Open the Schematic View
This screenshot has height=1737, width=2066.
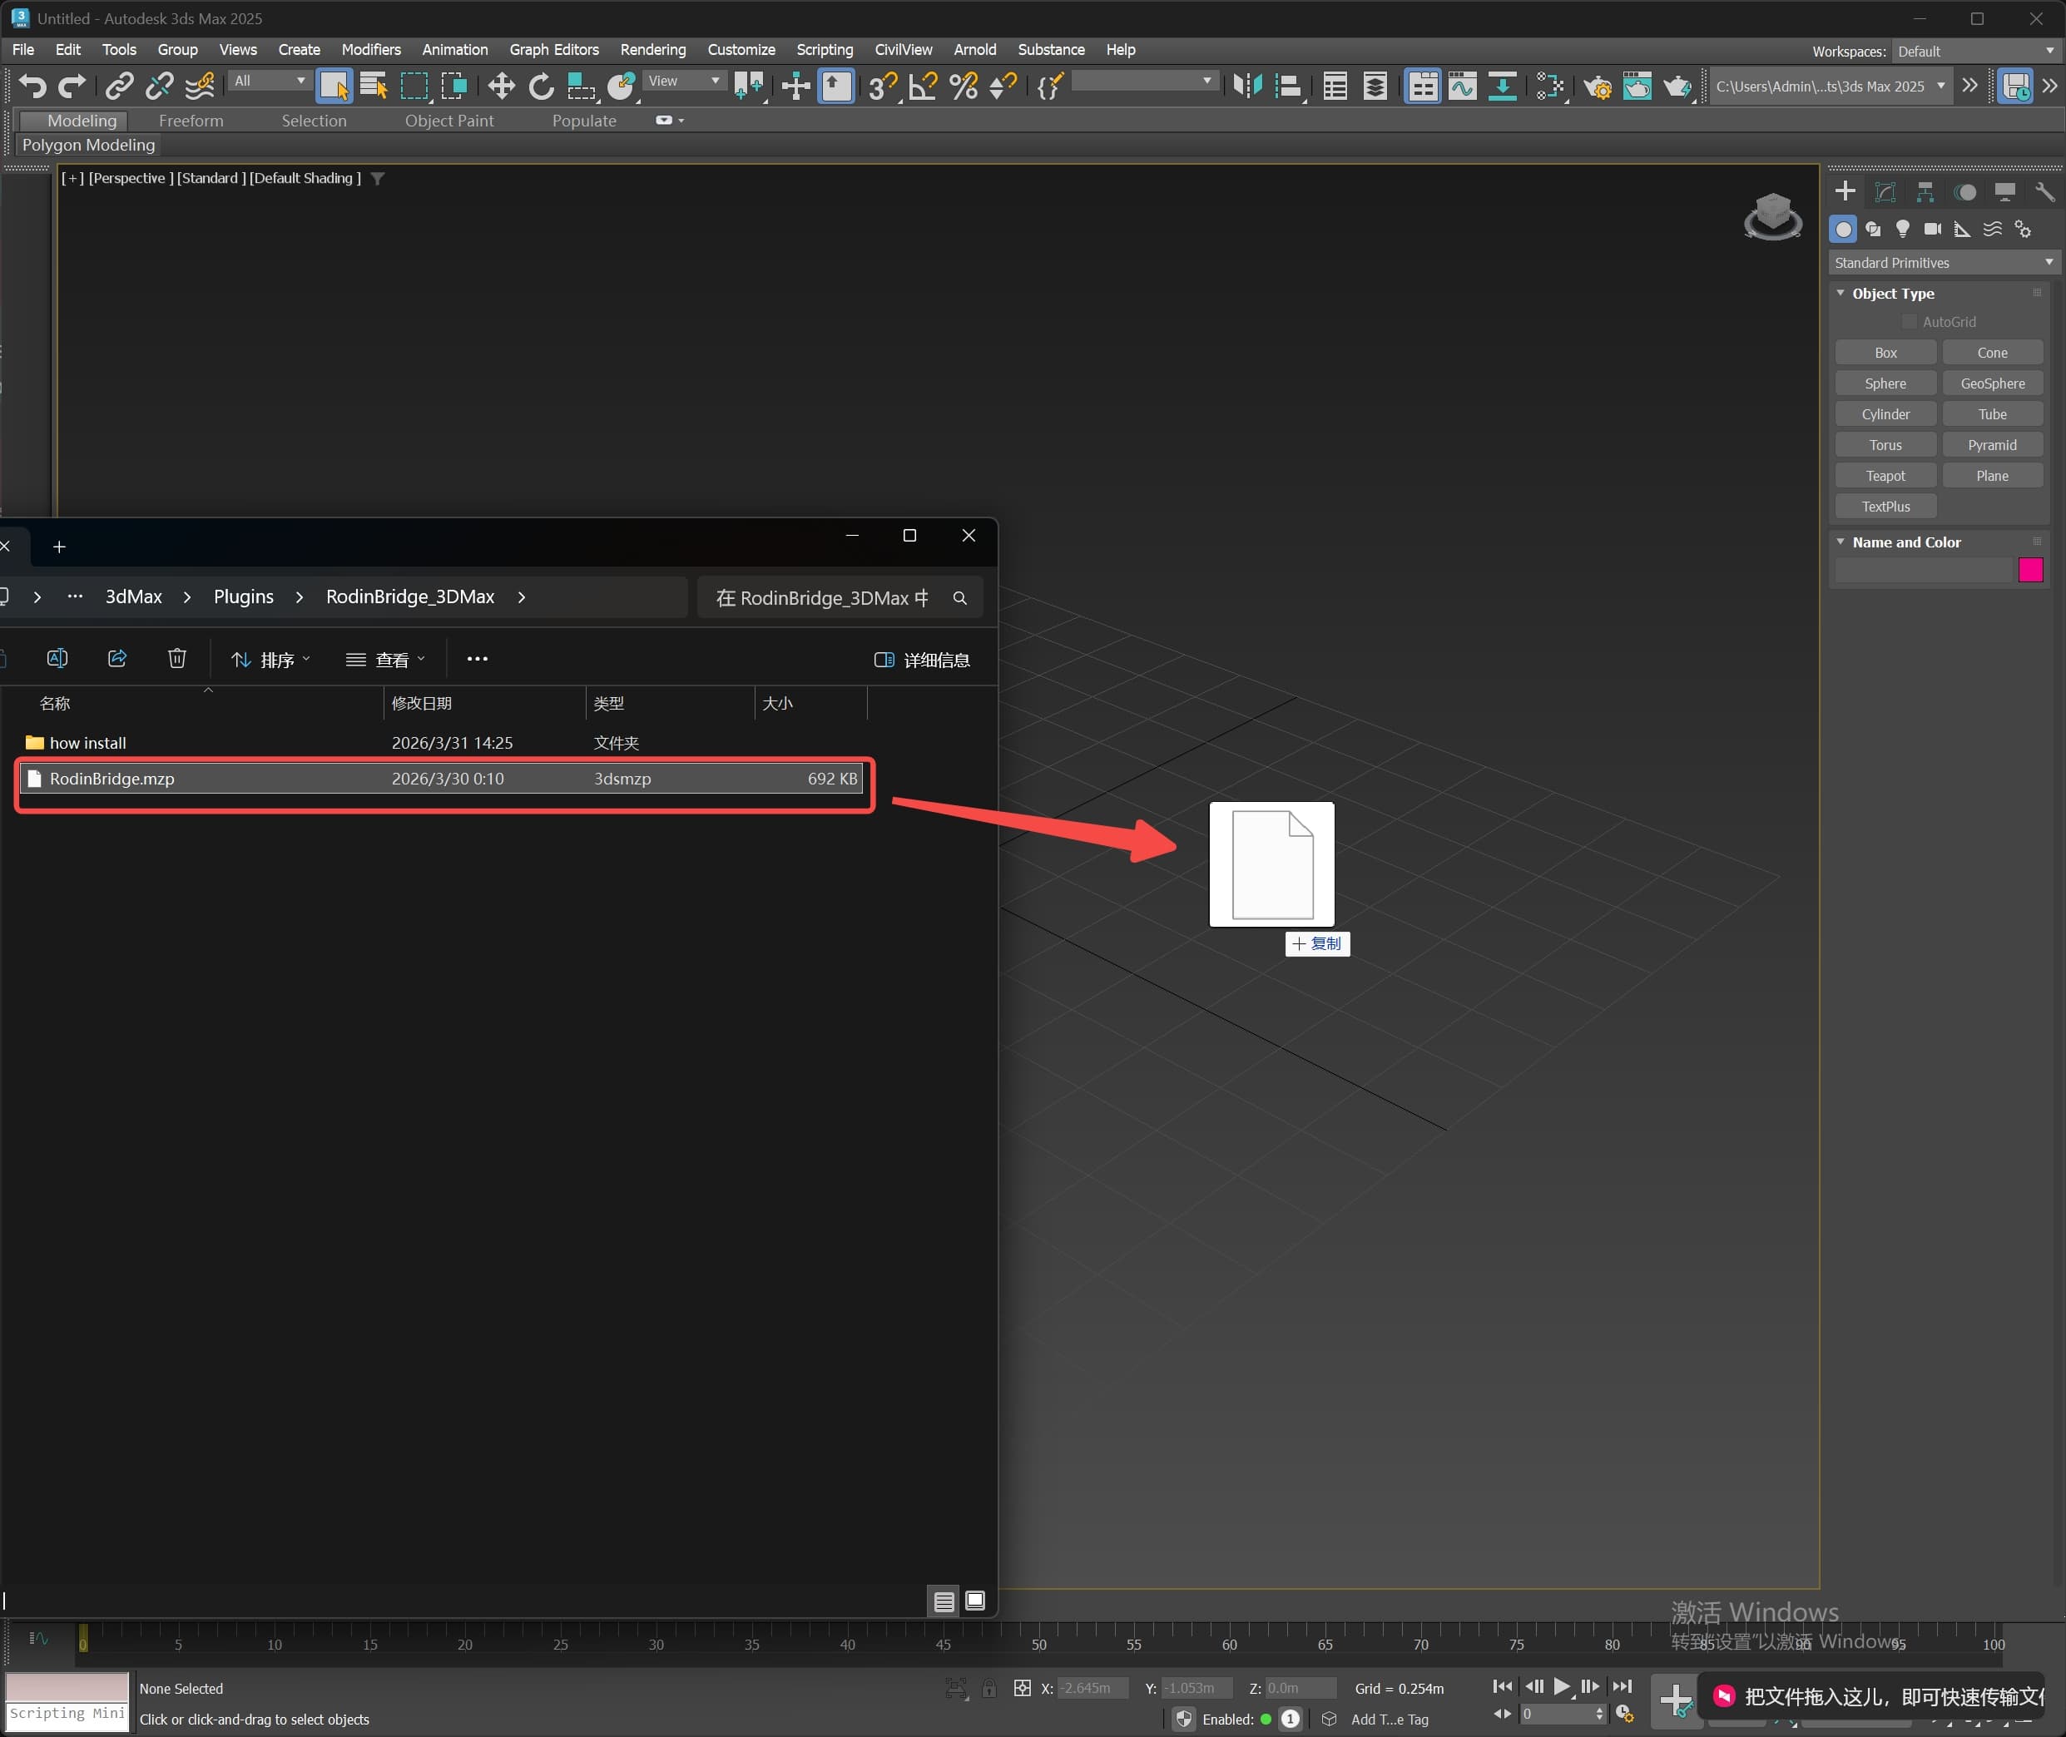point(1502,87)
